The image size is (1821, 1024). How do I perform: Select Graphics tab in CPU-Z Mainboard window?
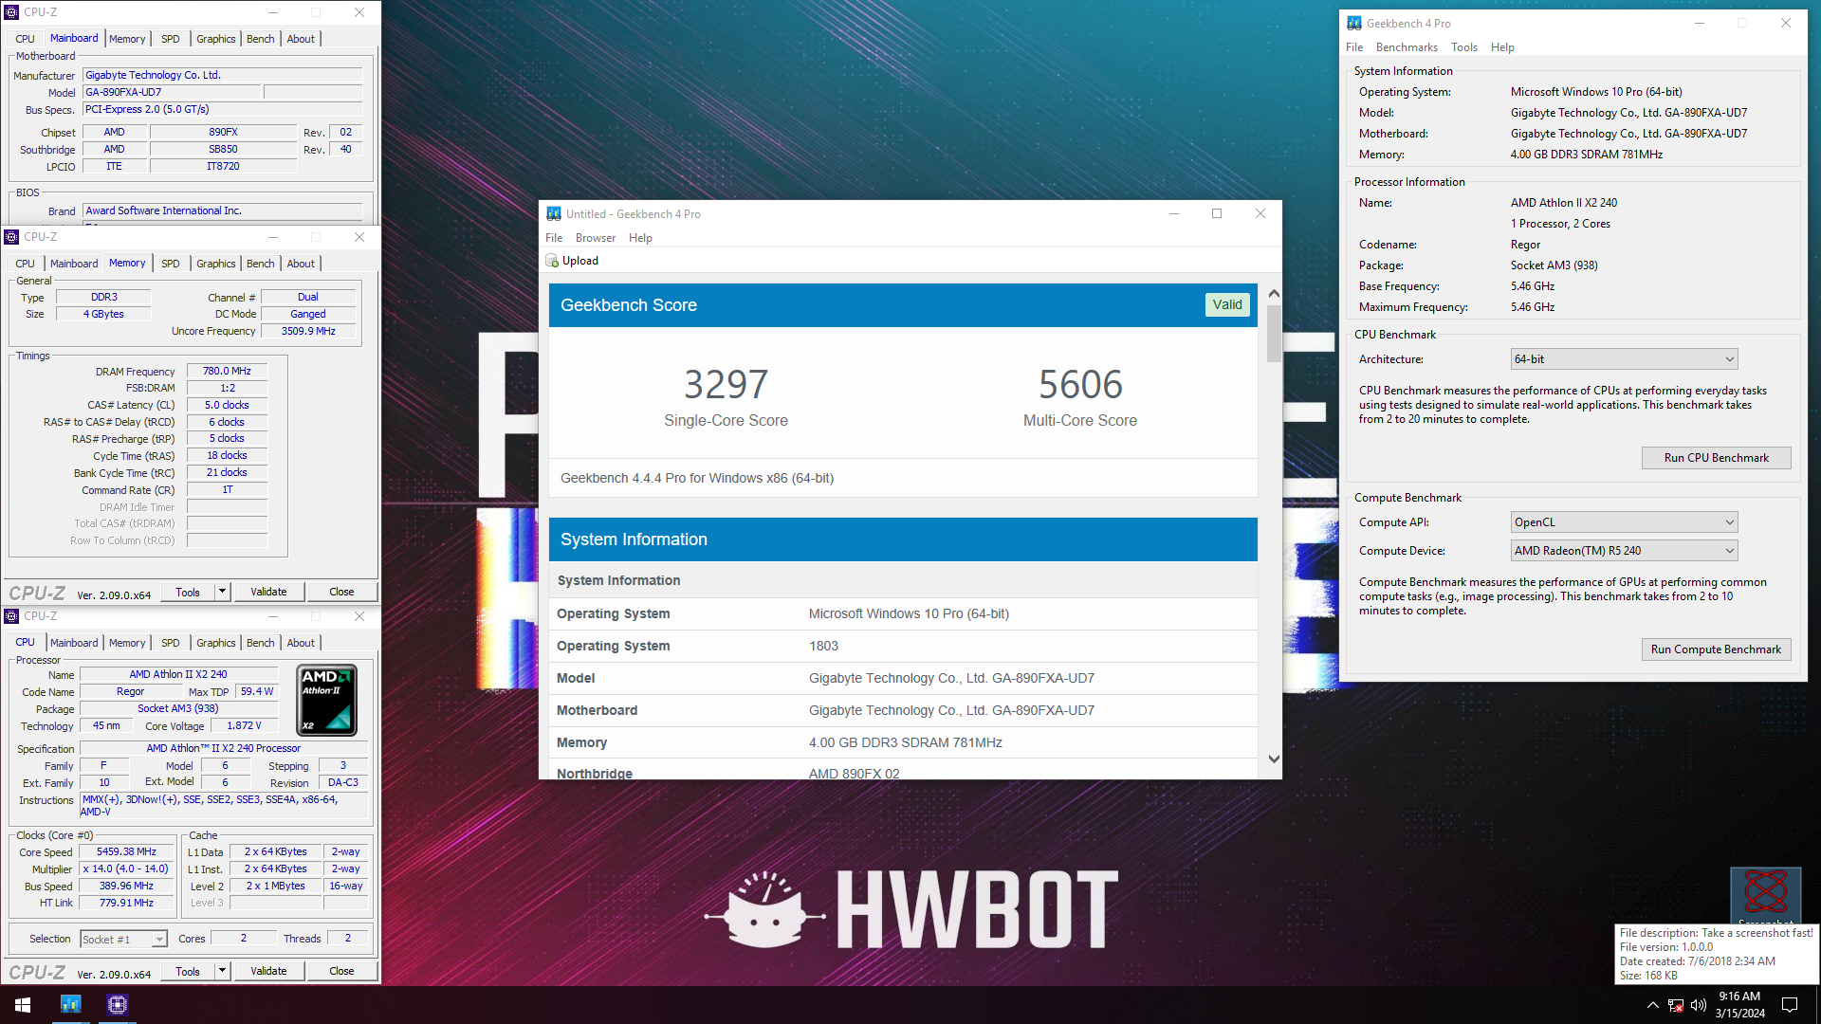(216, 39)
